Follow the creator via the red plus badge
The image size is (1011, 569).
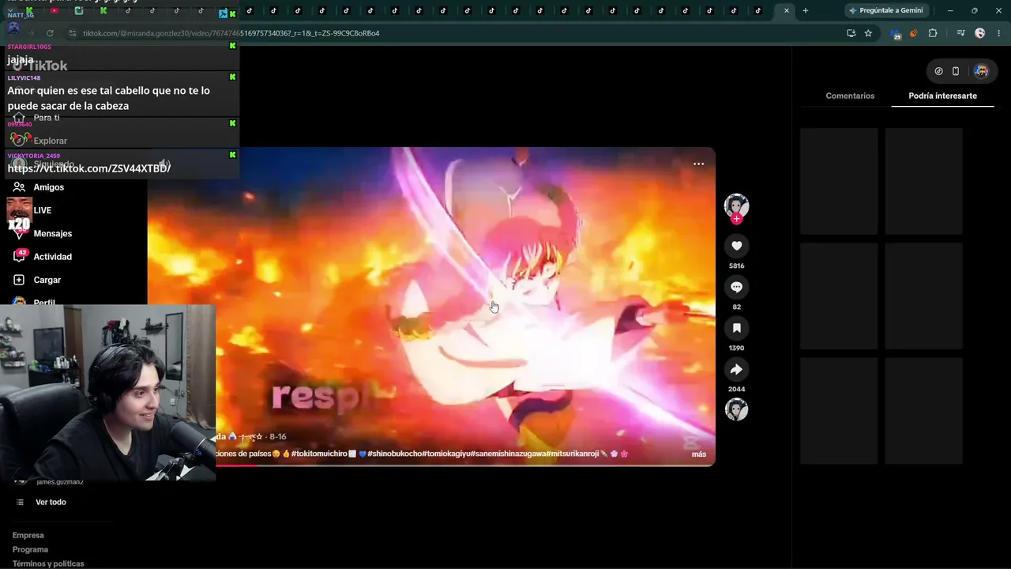point(736,219)
